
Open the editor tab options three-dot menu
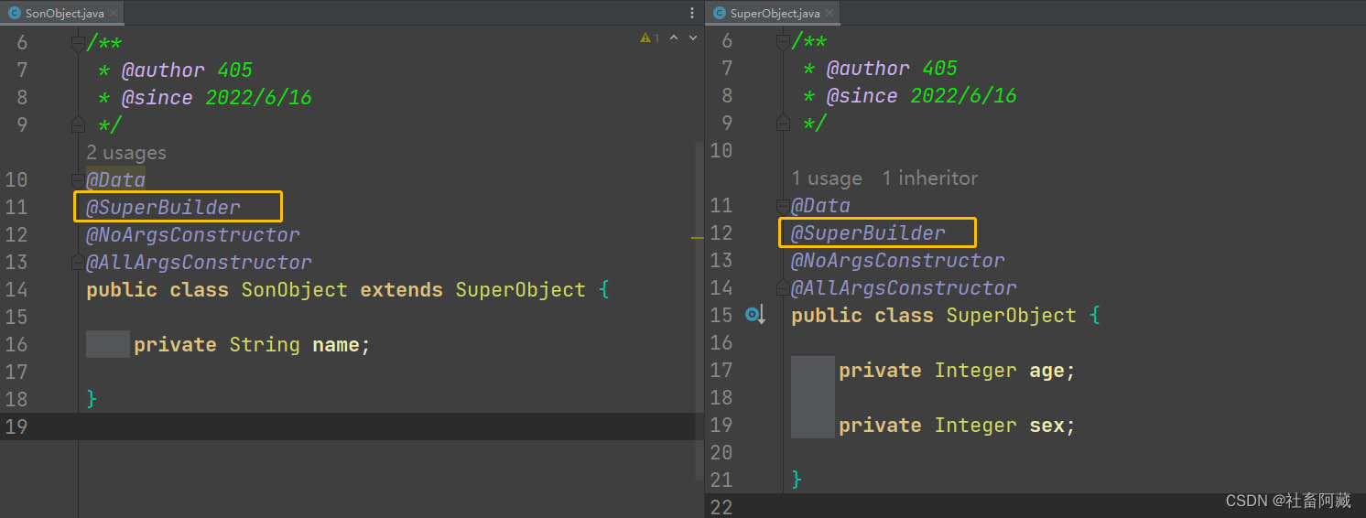692,13
